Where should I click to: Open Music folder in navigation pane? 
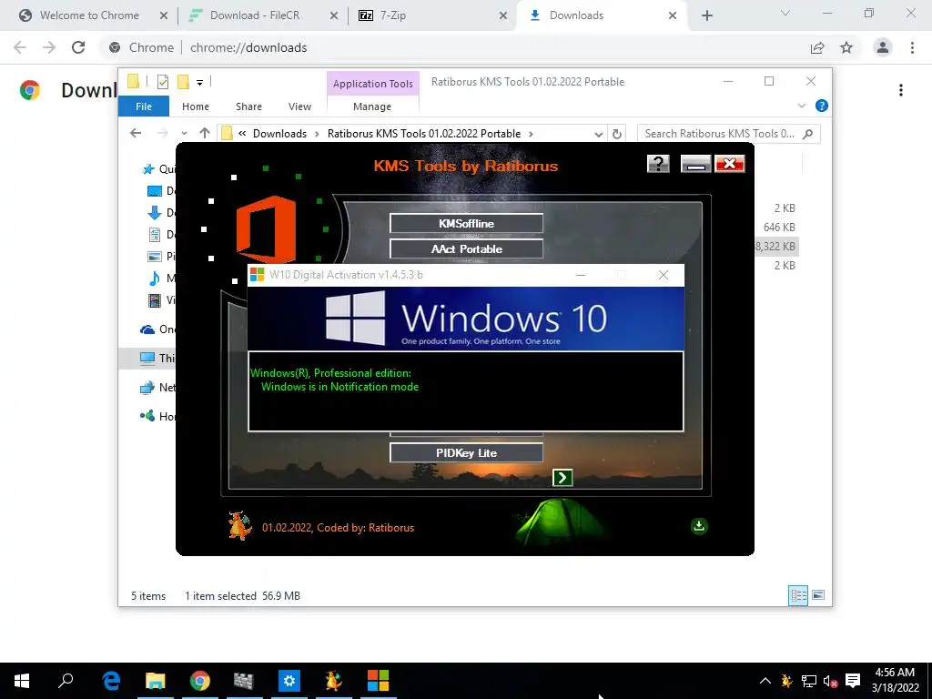pyautogui.click(x=161, y=279)
